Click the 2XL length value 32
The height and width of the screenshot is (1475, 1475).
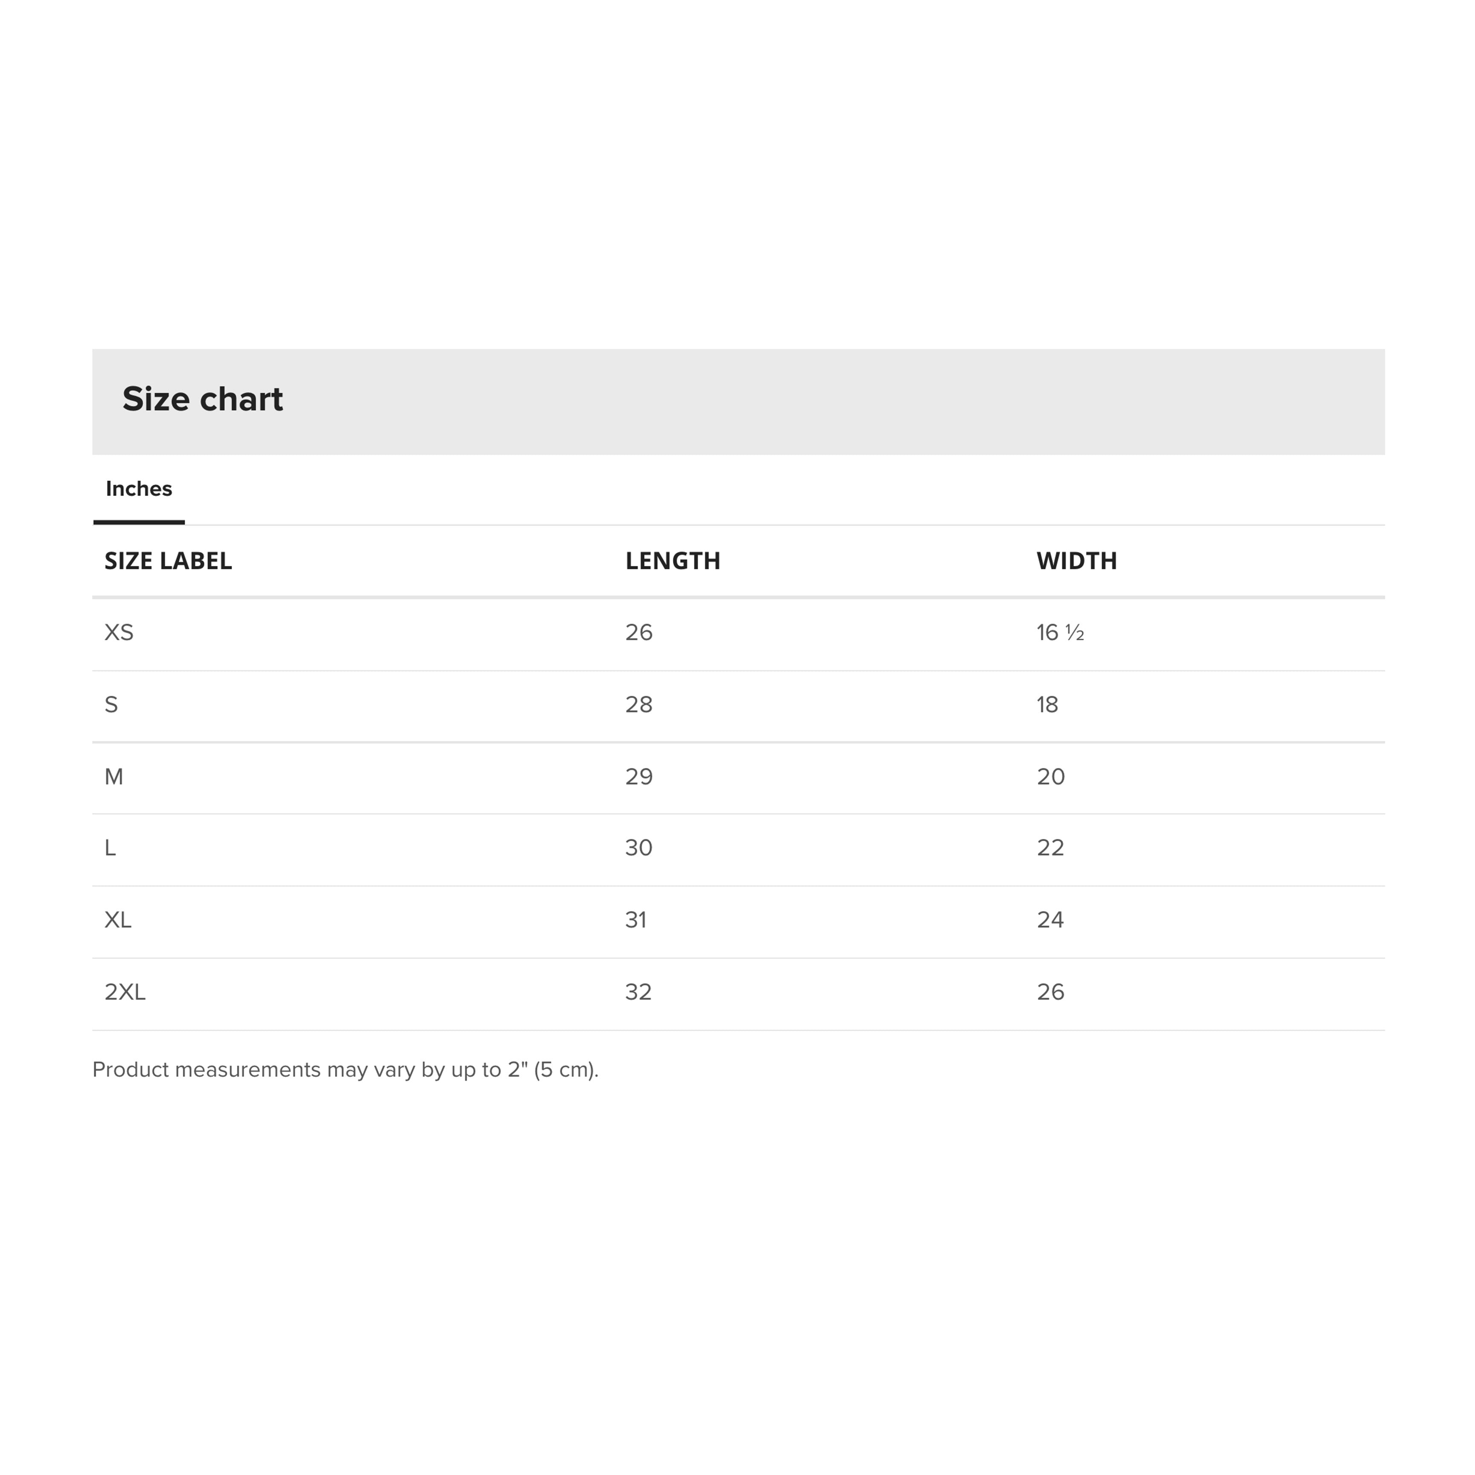638,992
